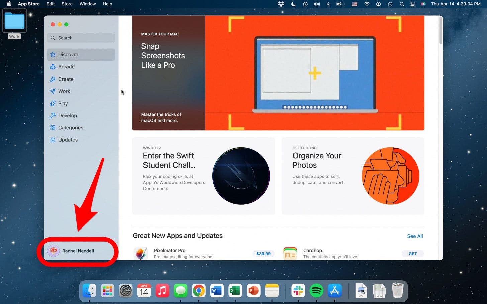
Task: Open the Arcade section in sidebar
Action: [81, 67]
